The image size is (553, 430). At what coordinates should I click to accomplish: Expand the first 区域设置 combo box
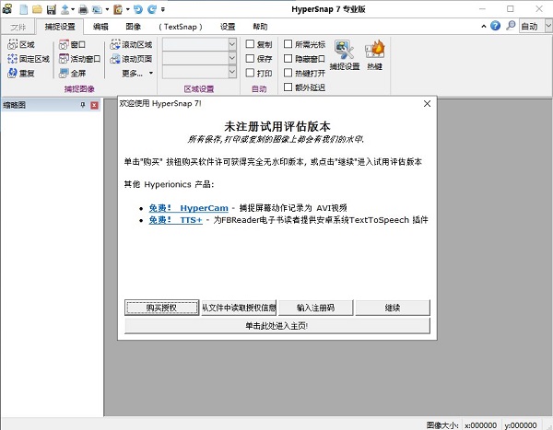[x=232, y=44]
